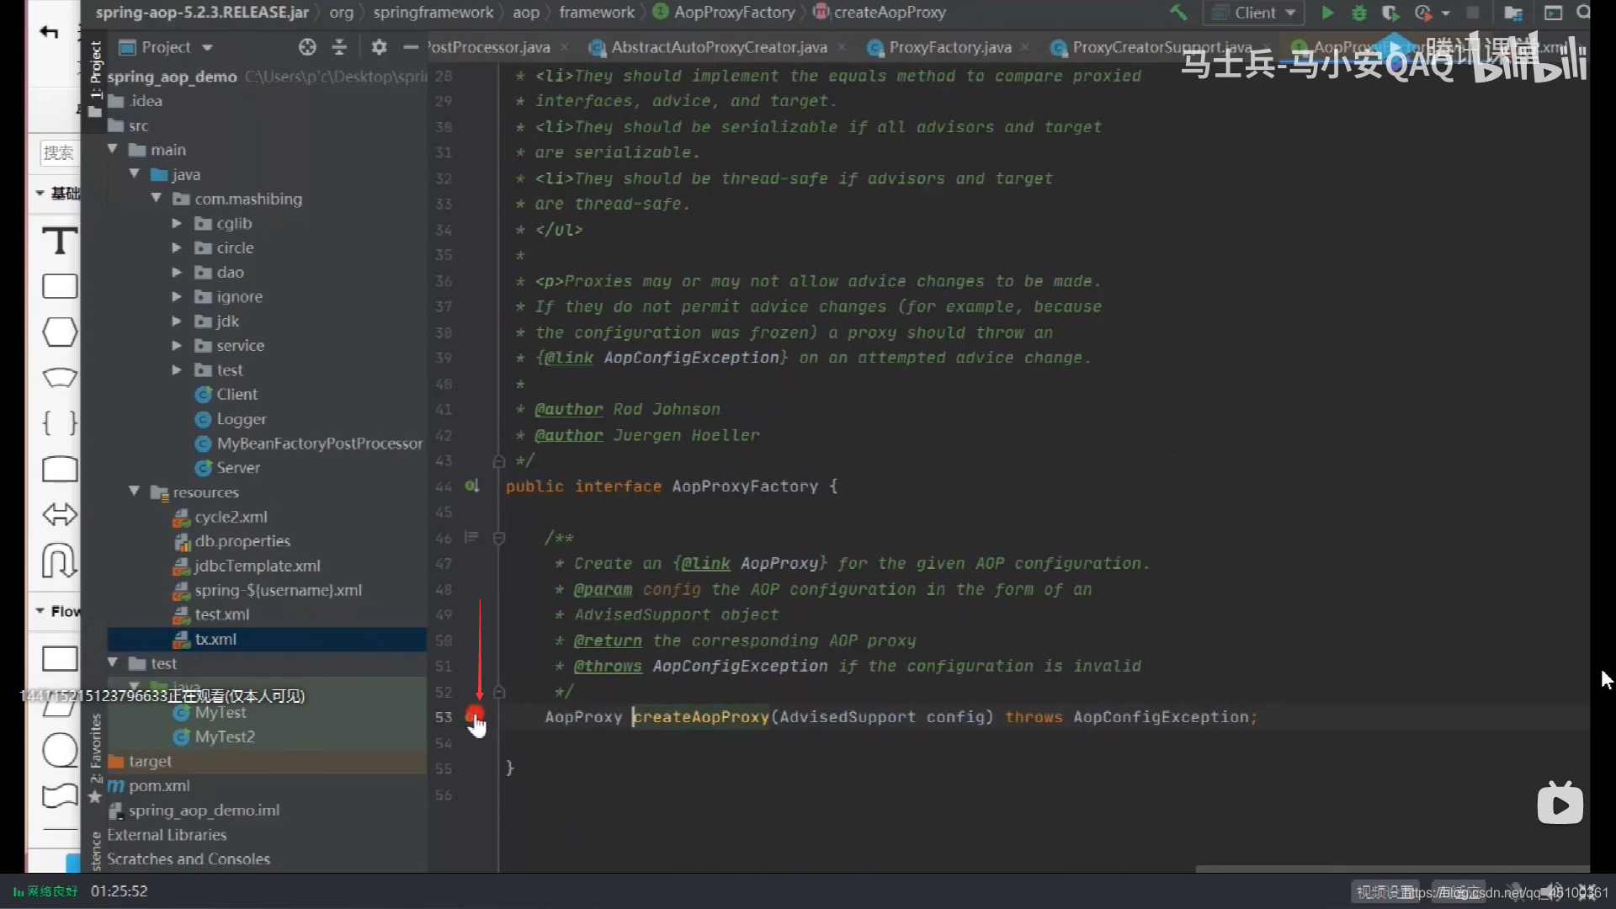The image size is (1616, 909).
Task: Switch to AbstractAutoProxyCreator.java tab
Action: click(x=719, y=47)
